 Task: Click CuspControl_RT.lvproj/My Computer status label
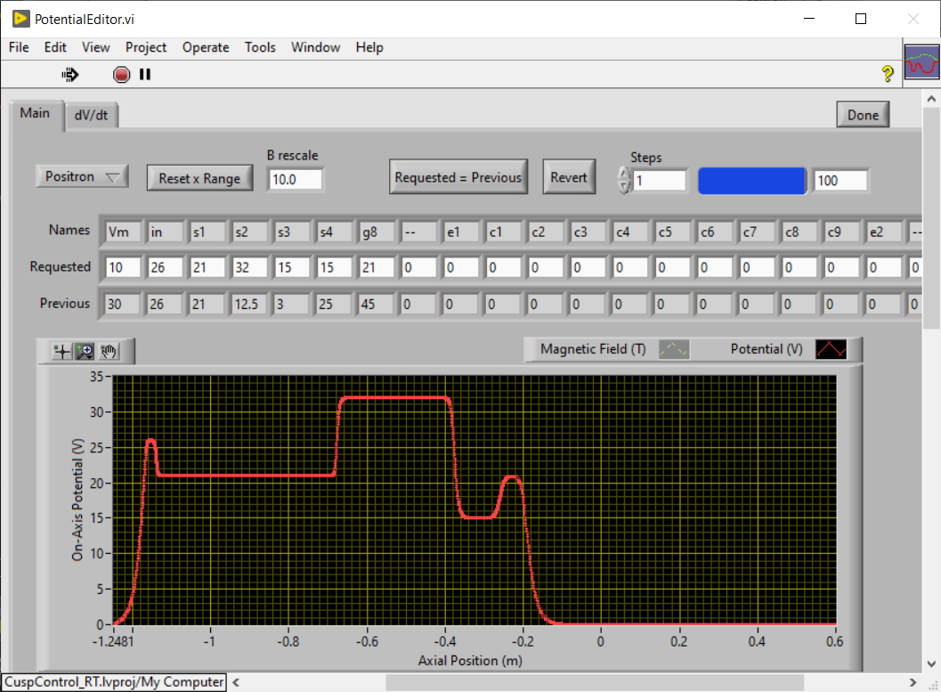pyautogui.click(x=114, y=682)
